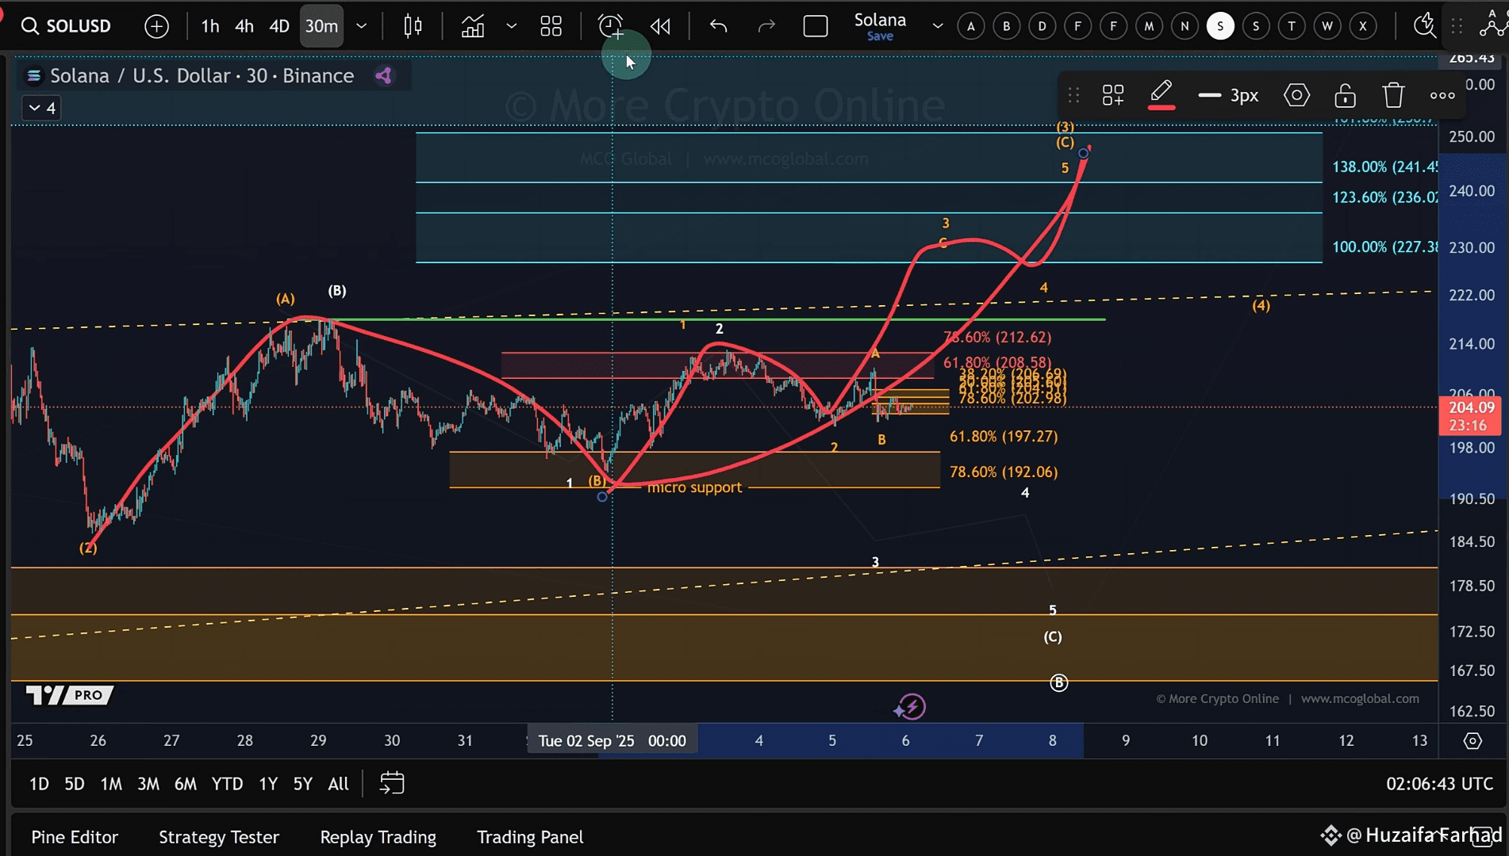Image resolution: width=1509 pixels, height=856 pixels.
Task: Add a symbol to compare with plus icon
Action: coord(156,26)
